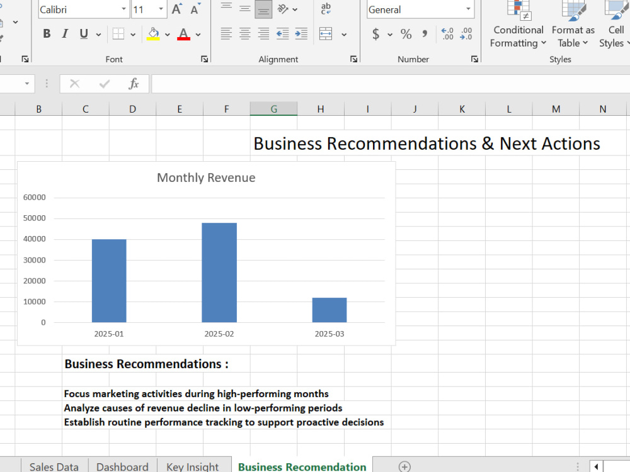The image size is (630, 472).
Task: Apply percent style
Action: (x=406, y=34)
